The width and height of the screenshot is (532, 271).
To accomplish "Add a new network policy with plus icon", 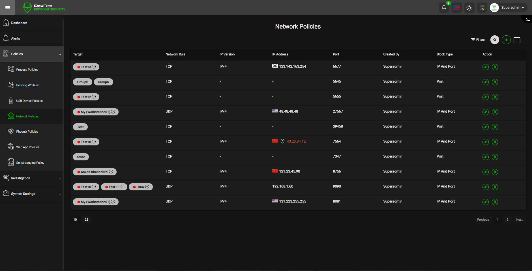I will 506,40.
